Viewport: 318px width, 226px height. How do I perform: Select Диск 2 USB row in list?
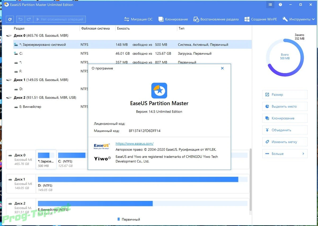pyautogui.click(x=47, y=98)
